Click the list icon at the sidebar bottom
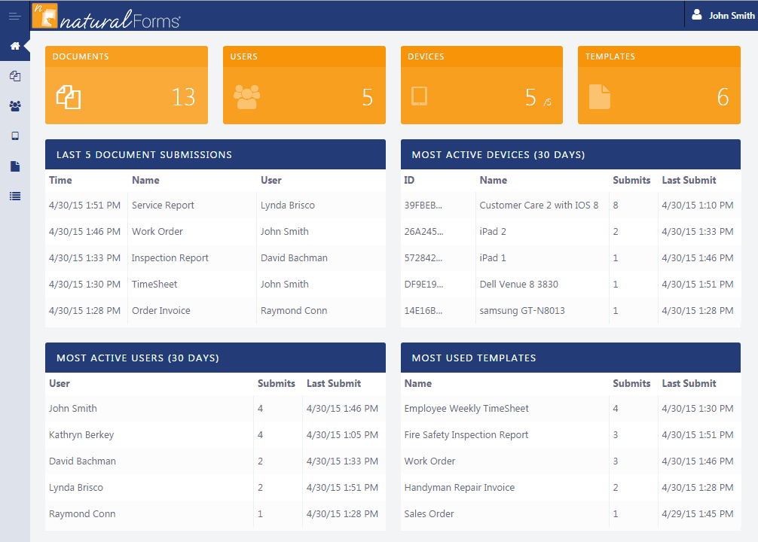This screenshot has width=758, height=542. click(14, 196)
